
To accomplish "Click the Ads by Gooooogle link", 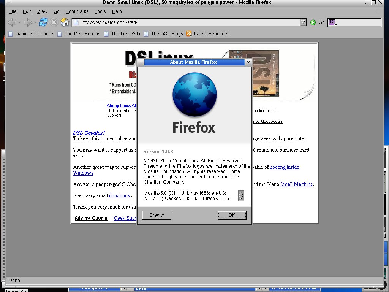I will 267,121.
